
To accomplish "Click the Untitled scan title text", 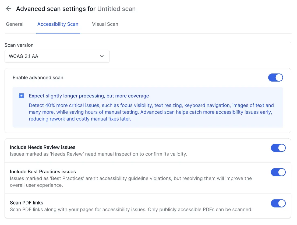I will click(116, 9).
